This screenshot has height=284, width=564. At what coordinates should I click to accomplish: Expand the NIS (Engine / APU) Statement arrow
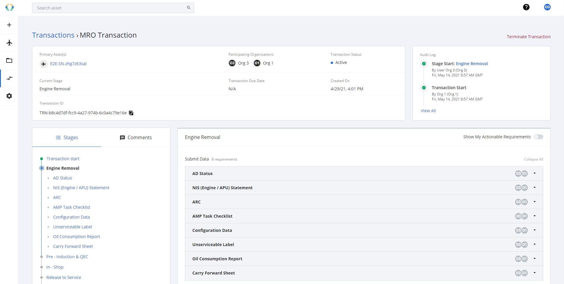tap(535, 187)
